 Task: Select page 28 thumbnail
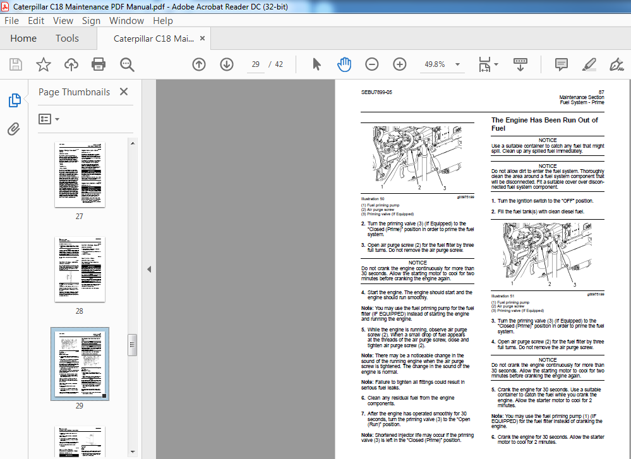80,269
